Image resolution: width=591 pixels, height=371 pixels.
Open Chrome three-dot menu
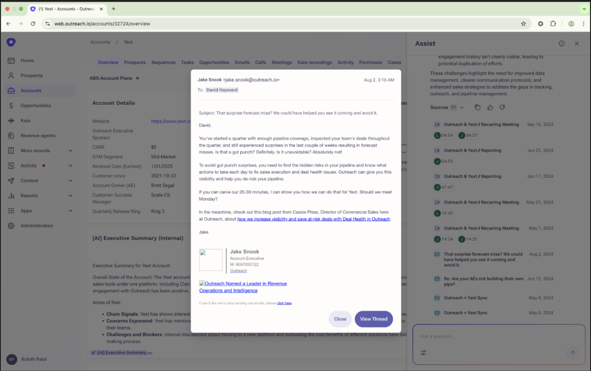coord(584,24)
